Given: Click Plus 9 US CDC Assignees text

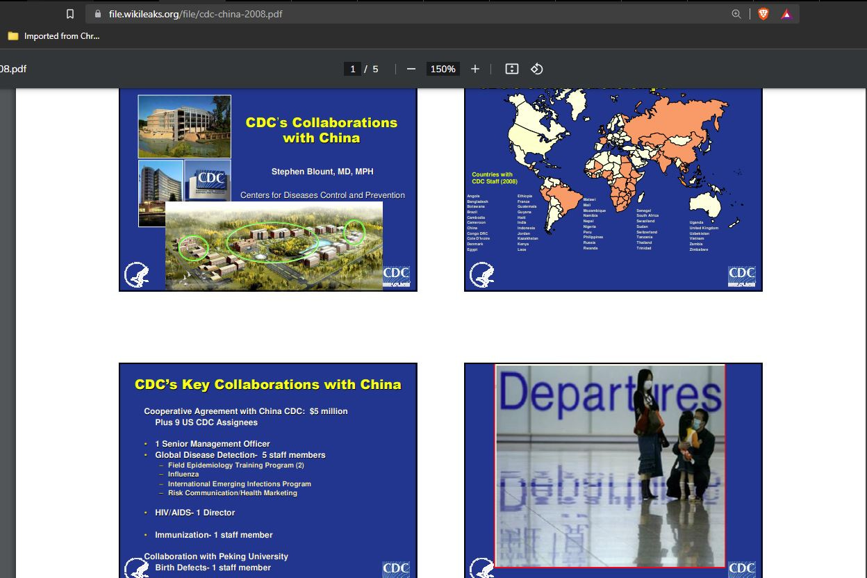Looking at the screenshot, I should [x=206, y=422].
